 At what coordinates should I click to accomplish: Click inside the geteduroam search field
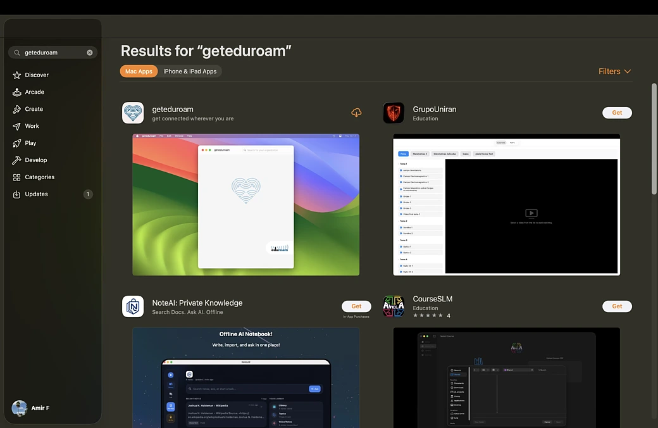[53, 53]
